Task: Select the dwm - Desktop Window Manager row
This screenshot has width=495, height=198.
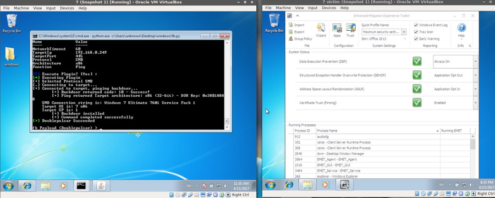Action: point(381,154)
